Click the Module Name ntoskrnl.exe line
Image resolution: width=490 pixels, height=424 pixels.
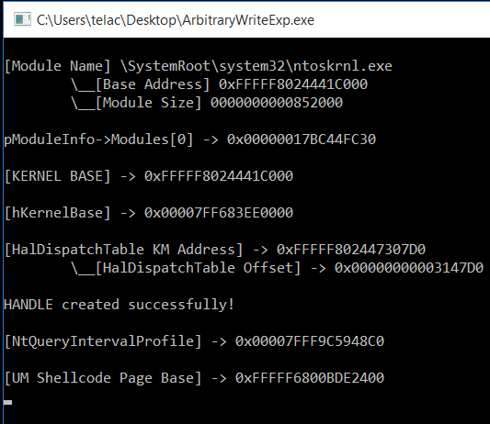(x=199, y=66)
